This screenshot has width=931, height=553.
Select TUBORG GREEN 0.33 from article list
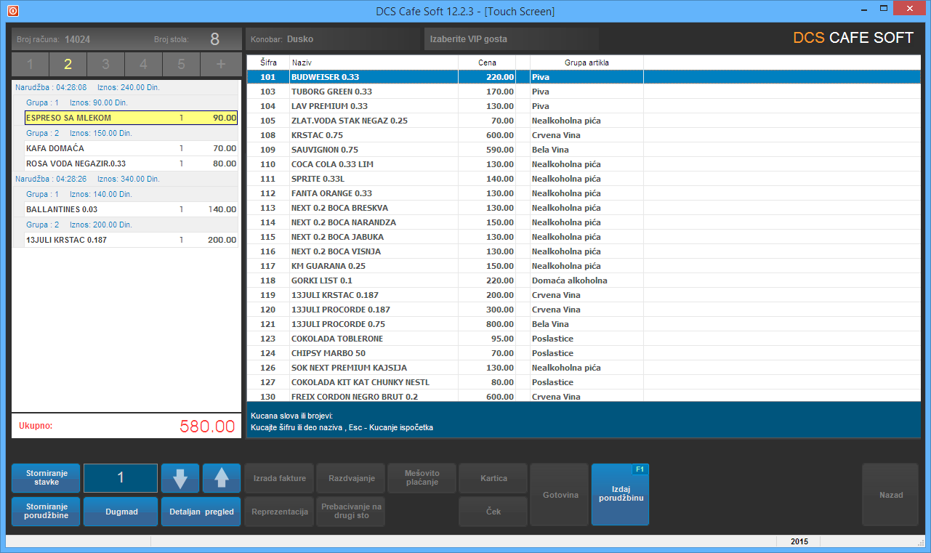[374, 92]
